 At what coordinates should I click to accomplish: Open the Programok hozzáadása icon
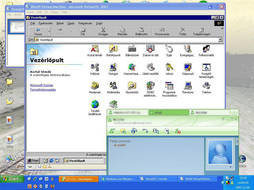(169, 89)
